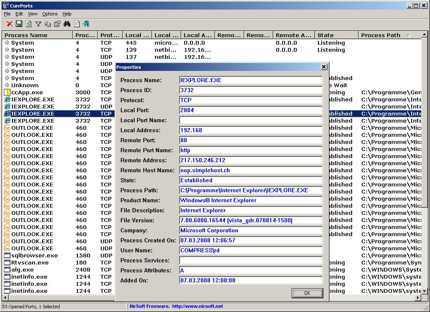
Task: Select the ccApp.exe row name
Action: point(27,92)
